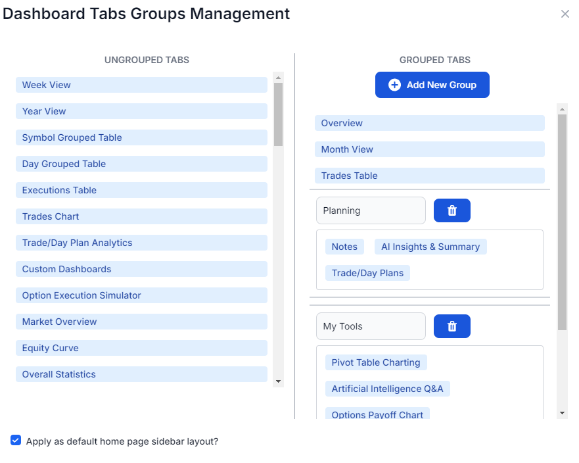Image resolution: width=579 pixels, height=463 pixels.
Task: Select the Trades Chart tab item
Action: tap(141, 216)
